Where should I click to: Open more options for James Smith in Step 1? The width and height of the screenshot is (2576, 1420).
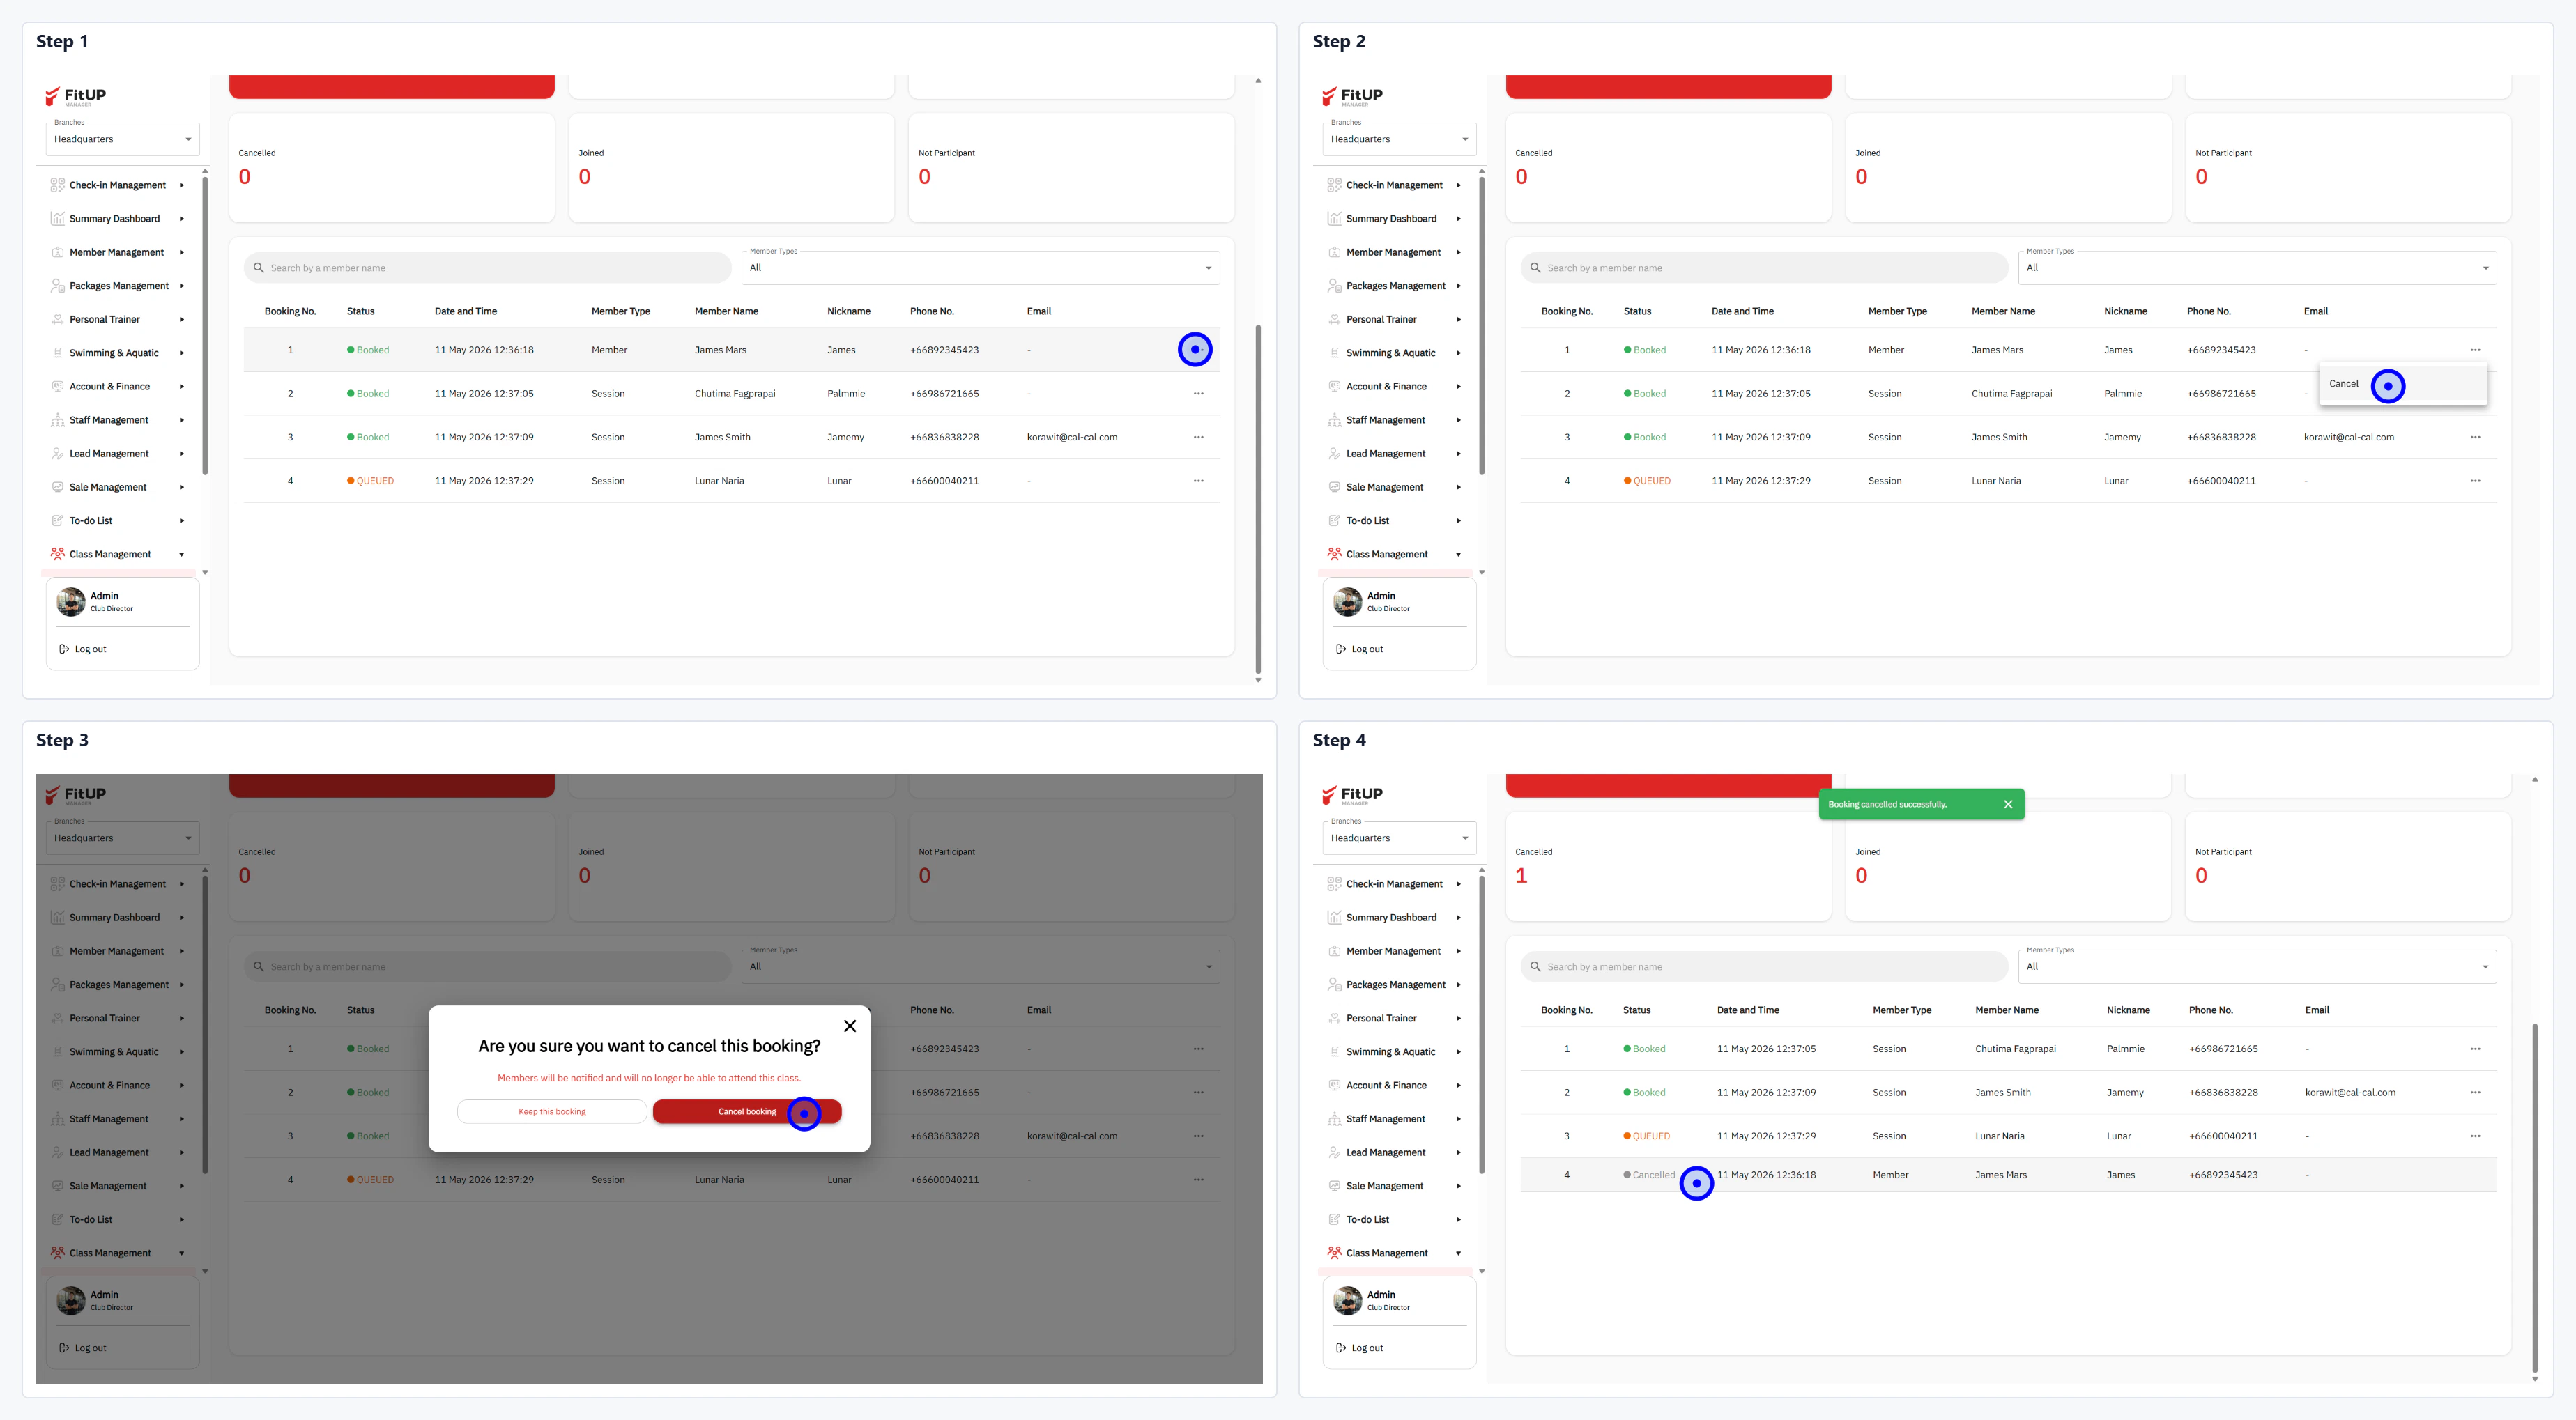1198,437
